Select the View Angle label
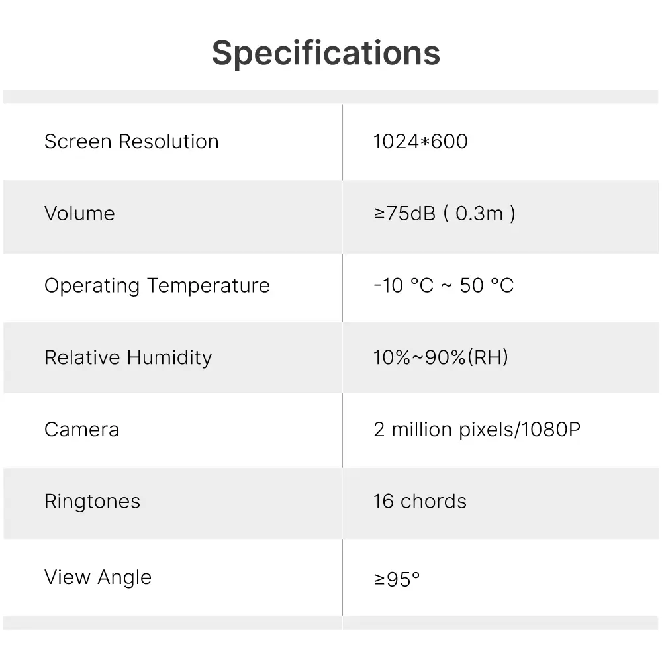The width and height of the screenshot is (662, 662). point(98,577)
